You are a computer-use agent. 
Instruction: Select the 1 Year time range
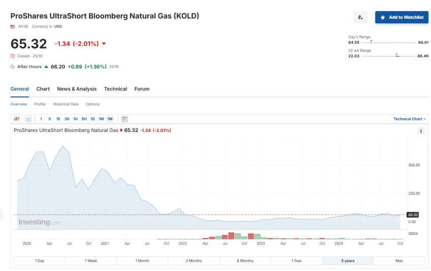pyautogui.click(x=296, y=261)
